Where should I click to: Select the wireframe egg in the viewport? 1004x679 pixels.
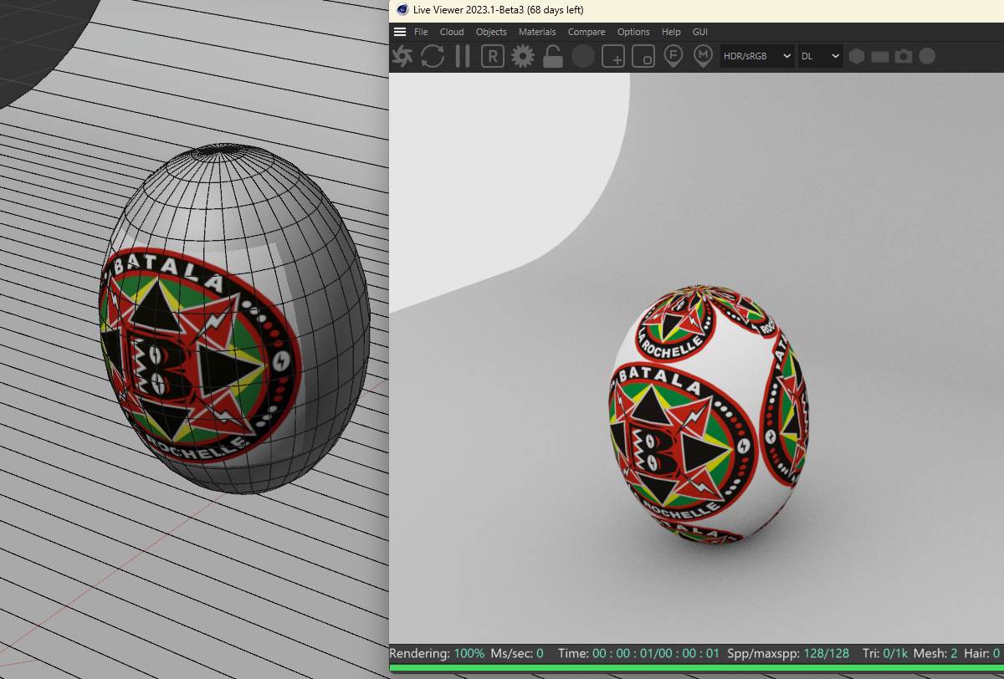coord(234,319)
